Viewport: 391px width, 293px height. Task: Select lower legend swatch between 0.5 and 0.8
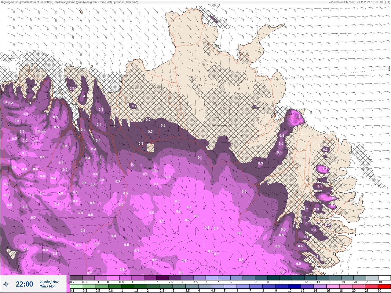(x=102, y=287)
